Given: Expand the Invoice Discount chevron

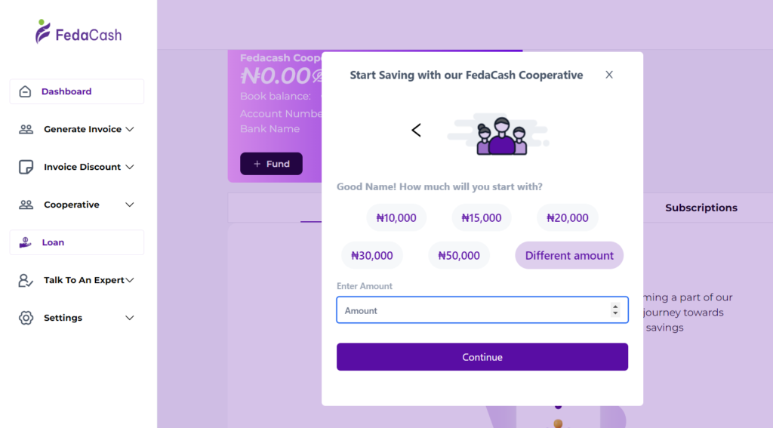Looking at the screenshot, I should pos(130,167).
